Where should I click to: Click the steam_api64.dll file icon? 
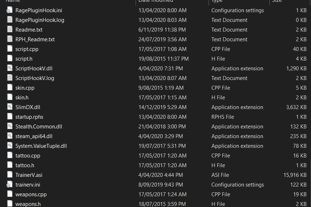[9, 136]
